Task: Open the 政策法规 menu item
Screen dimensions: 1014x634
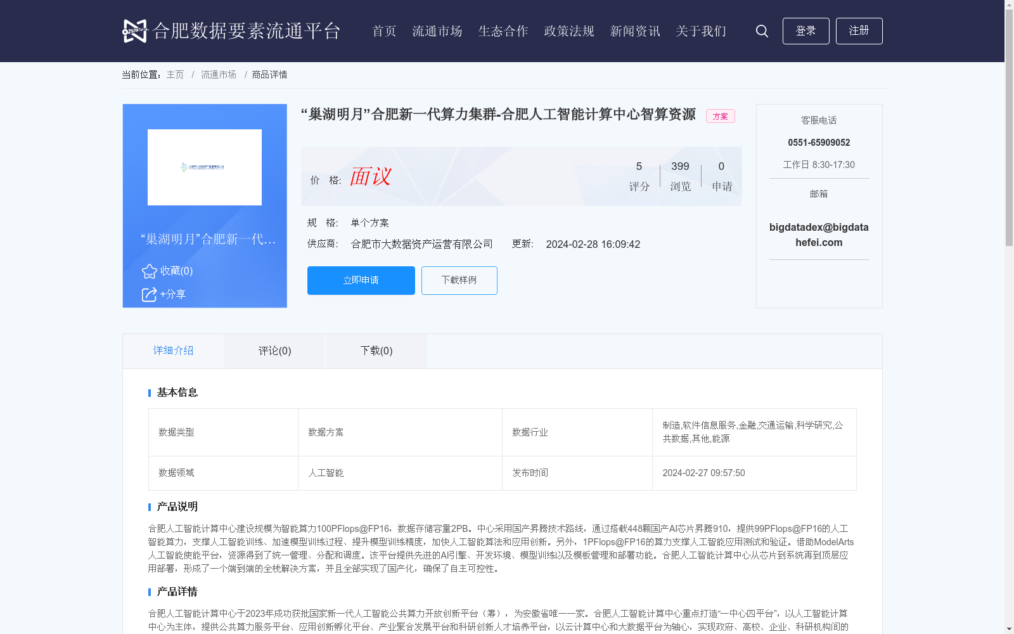Action: coord(569,31)
